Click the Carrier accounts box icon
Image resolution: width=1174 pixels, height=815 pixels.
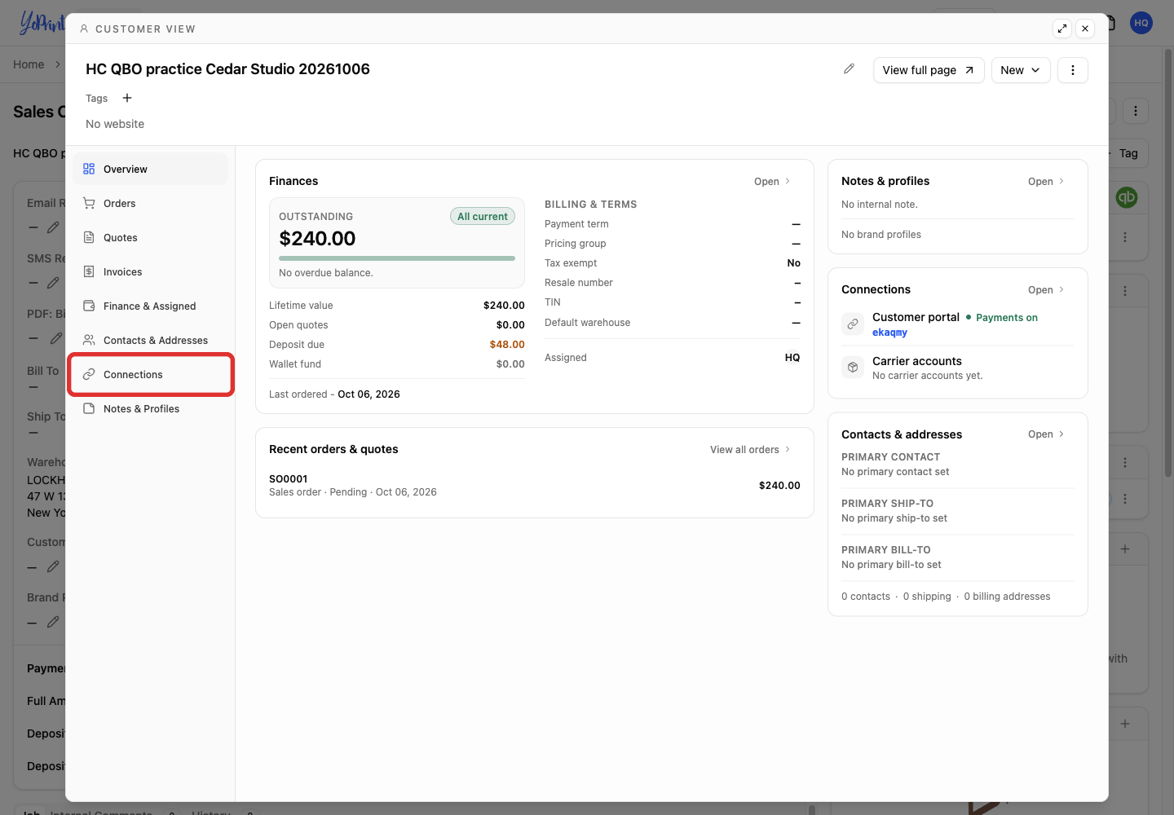coord(853,368)
